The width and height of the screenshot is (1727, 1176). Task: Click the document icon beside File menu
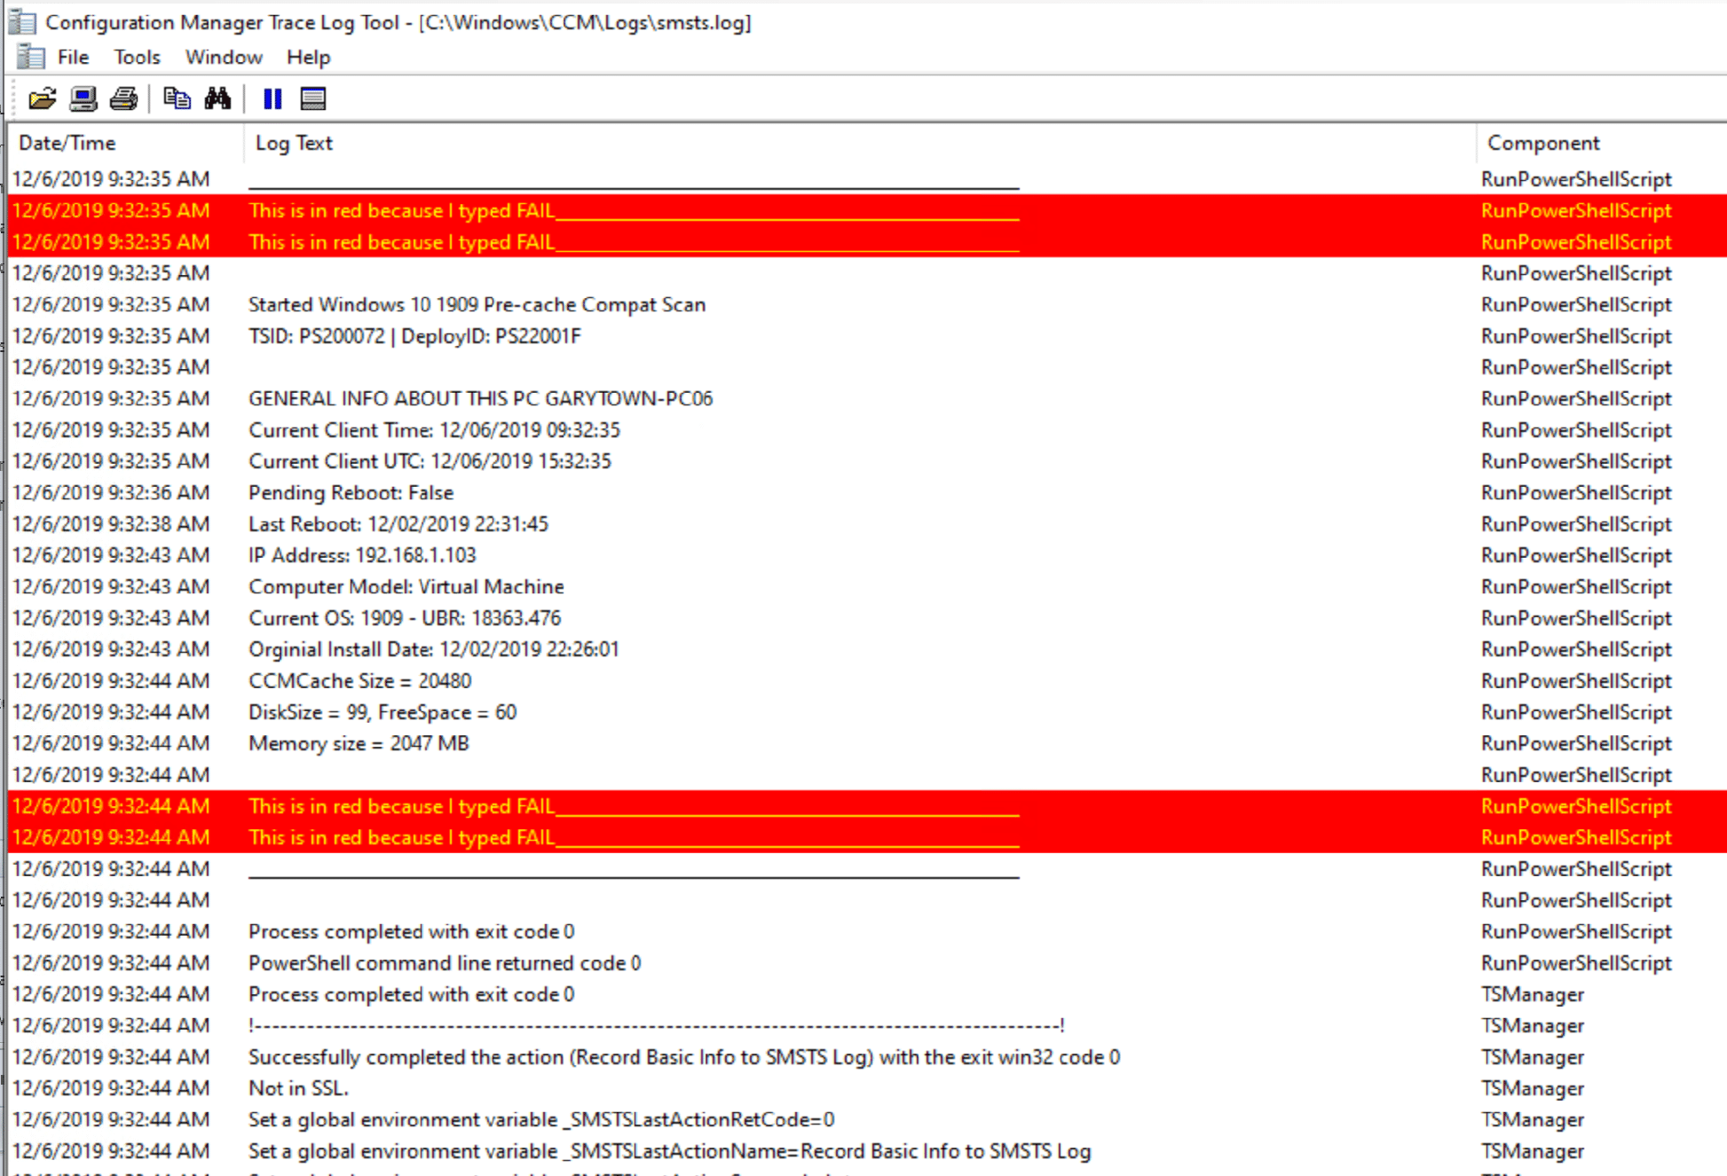click(31, 57)
